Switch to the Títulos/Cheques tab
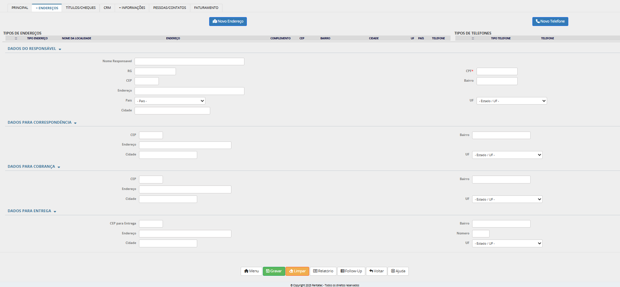This screenshot has height=287, width=620. click(81, 8)
